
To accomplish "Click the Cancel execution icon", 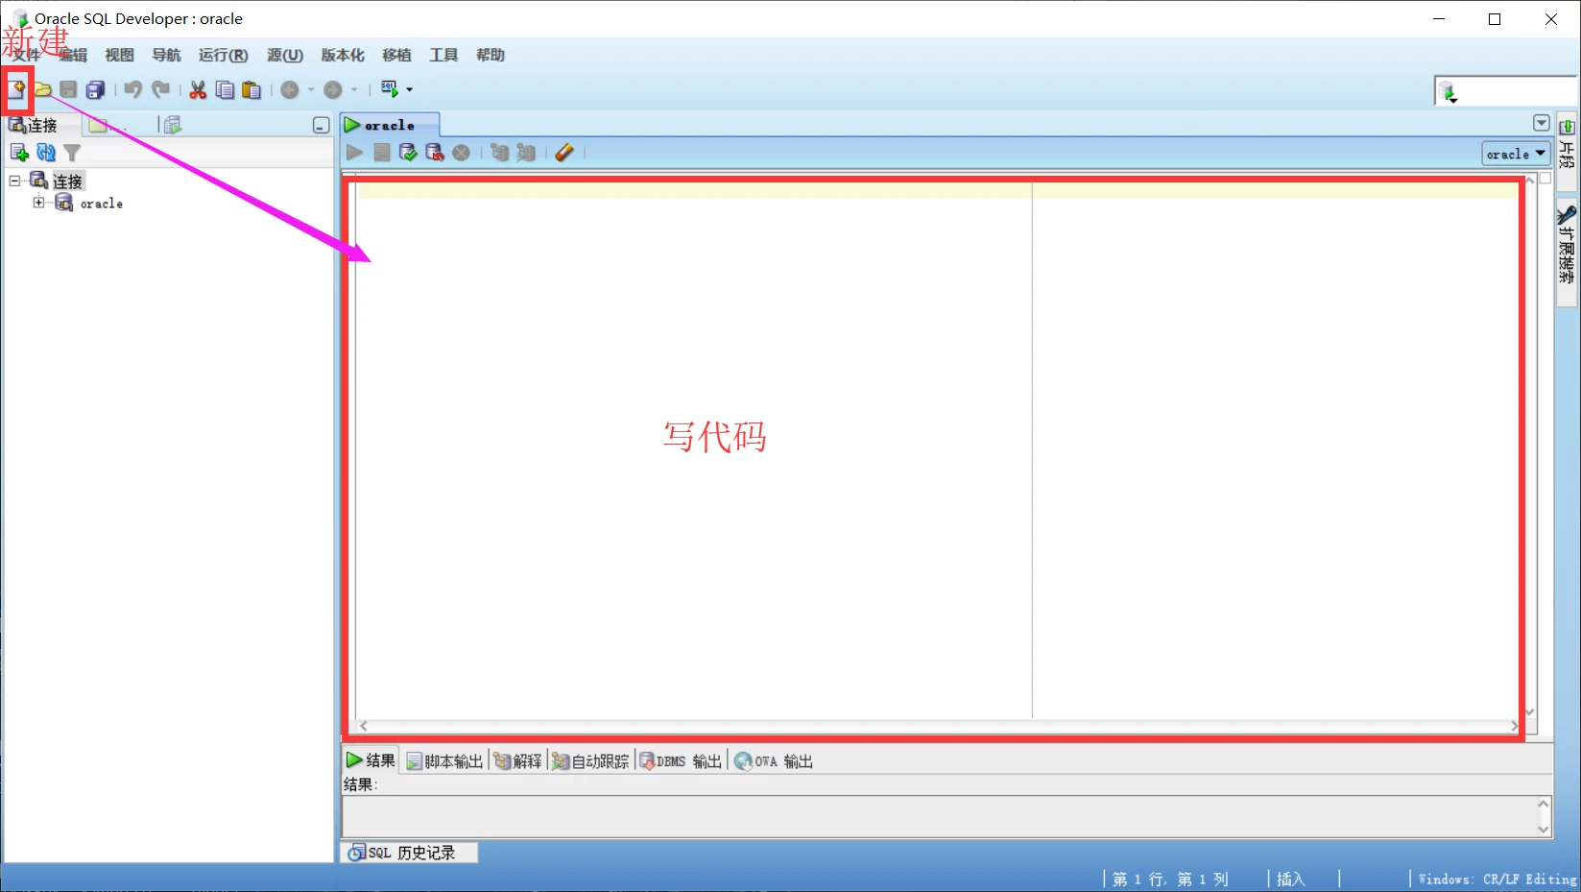I will (x=462, y=152).
